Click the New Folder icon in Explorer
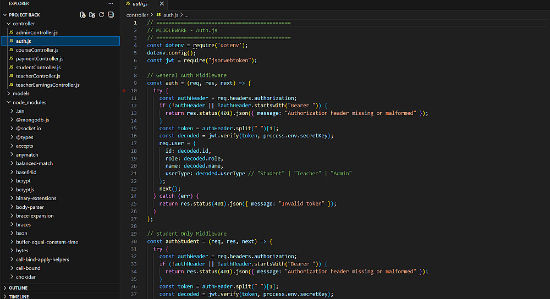This screenshot has width=550, height=299. (x=92, y=15)
